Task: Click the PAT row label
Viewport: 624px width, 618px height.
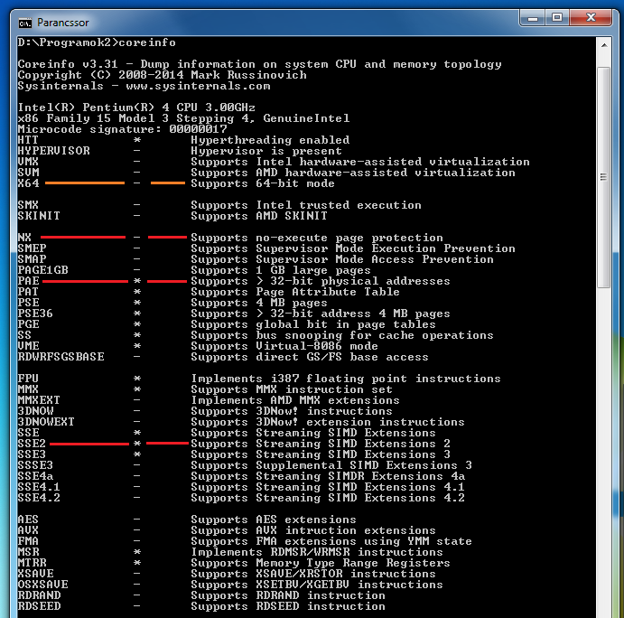Action: 28,292
